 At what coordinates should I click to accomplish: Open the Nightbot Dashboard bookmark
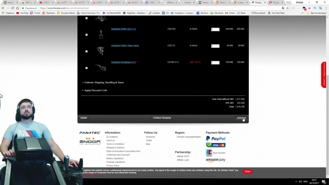(x=134, y=13)
